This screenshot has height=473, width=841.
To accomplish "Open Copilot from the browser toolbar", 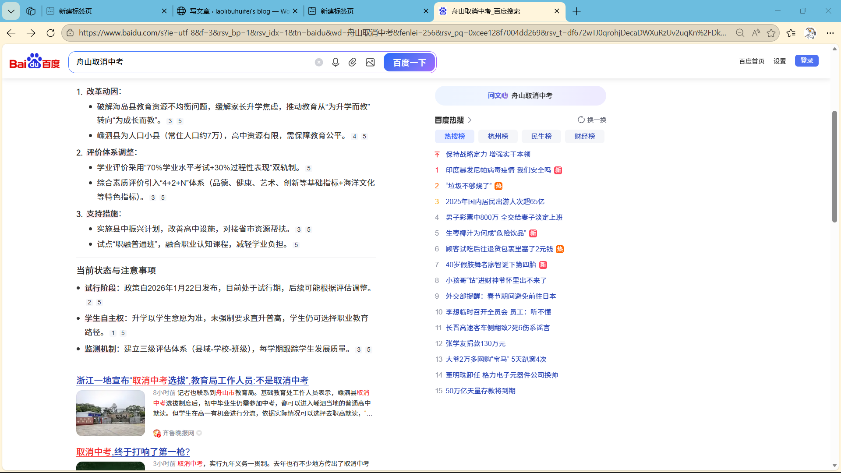I will pyautogui.click(x=811, y=32).
